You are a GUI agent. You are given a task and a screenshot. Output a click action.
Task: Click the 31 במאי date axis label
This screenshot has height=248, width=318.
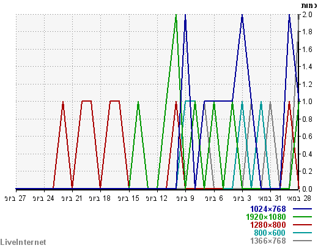(270, 198)
